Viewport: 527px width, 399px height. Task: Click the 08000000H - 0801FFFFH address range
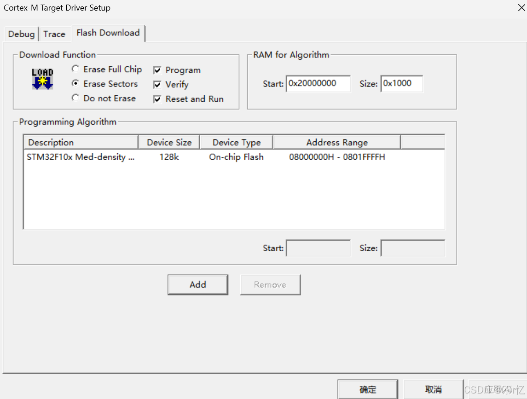[337, 157]
